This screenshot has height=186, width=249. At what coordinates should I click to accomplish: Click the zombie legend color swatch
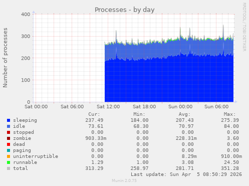[9, 138]
